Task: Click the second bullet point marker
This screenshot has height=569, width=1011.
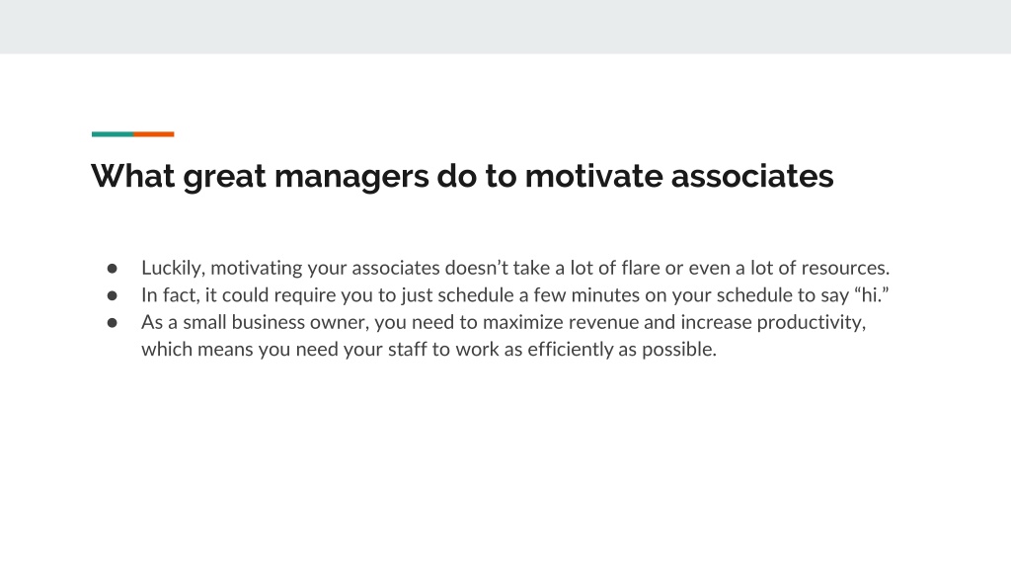Action: coord(113,295)
